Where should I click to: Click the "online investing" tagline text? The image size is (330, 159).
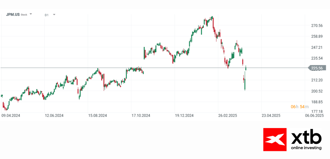pos(306,148)
